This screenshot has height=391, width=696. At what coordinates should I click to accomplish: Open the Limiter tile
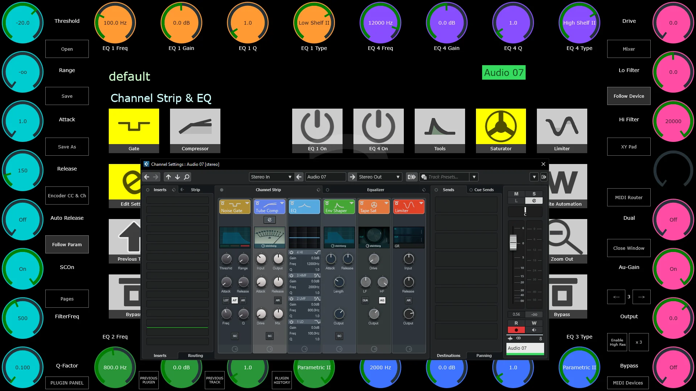point(562,131)
